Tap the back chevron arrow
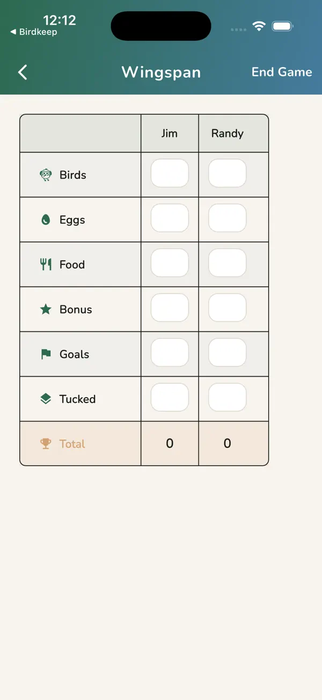 23,72
